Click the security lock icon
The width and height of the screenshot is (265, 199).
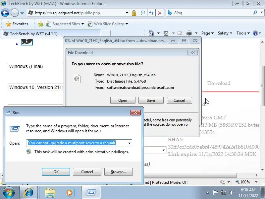point(134,13)
